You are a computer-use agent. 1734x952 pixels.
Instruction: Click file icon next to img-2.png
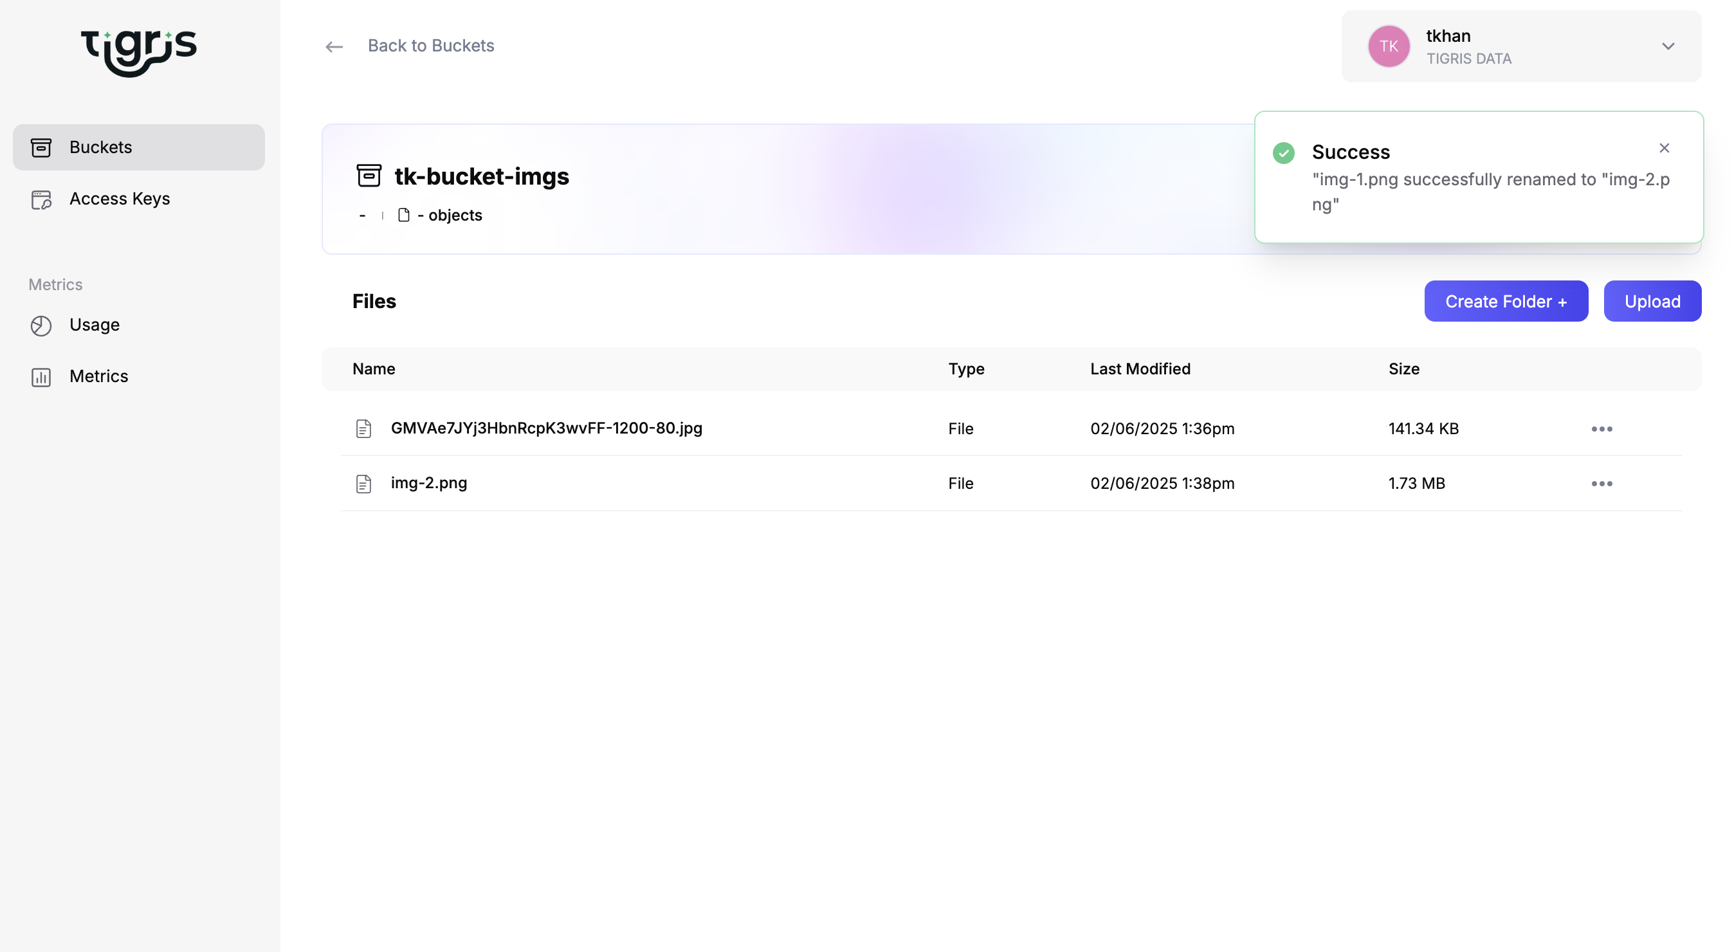click(x=363, y=484)
